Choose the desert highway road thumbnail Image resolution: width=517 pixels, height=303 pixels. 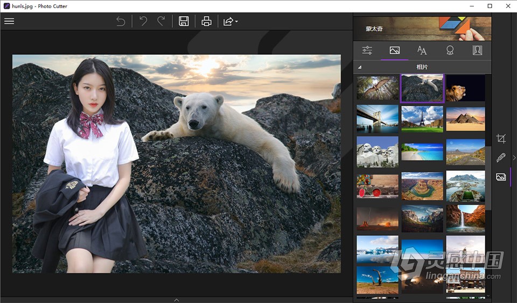pos(465,152)
